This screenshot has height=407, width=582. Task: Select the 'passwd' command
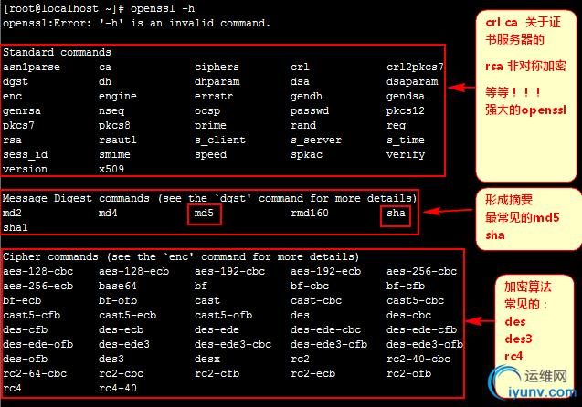coord(310,110)
